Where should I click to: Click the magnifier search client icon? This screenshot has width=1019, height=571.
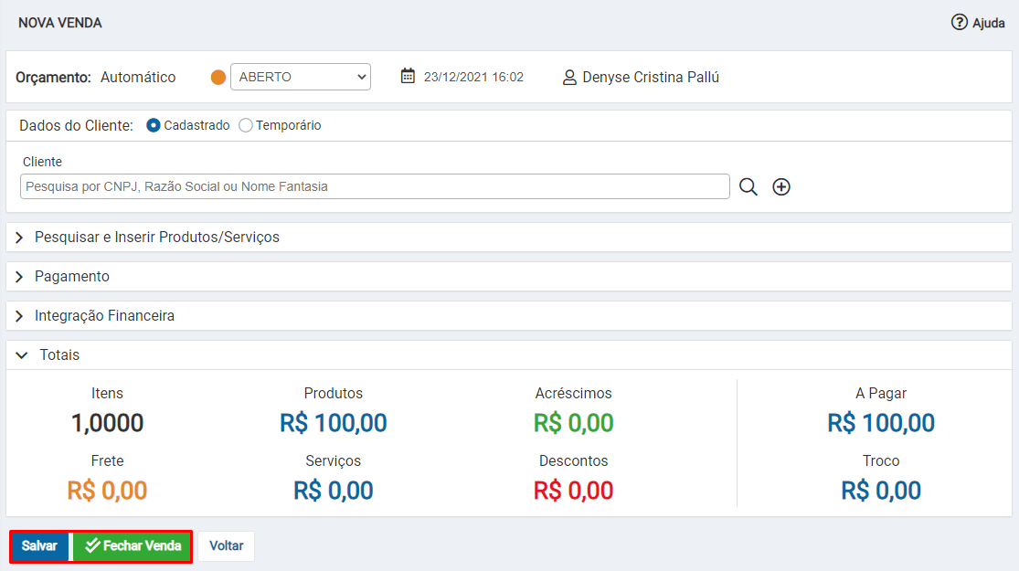[x=748, y=187]
